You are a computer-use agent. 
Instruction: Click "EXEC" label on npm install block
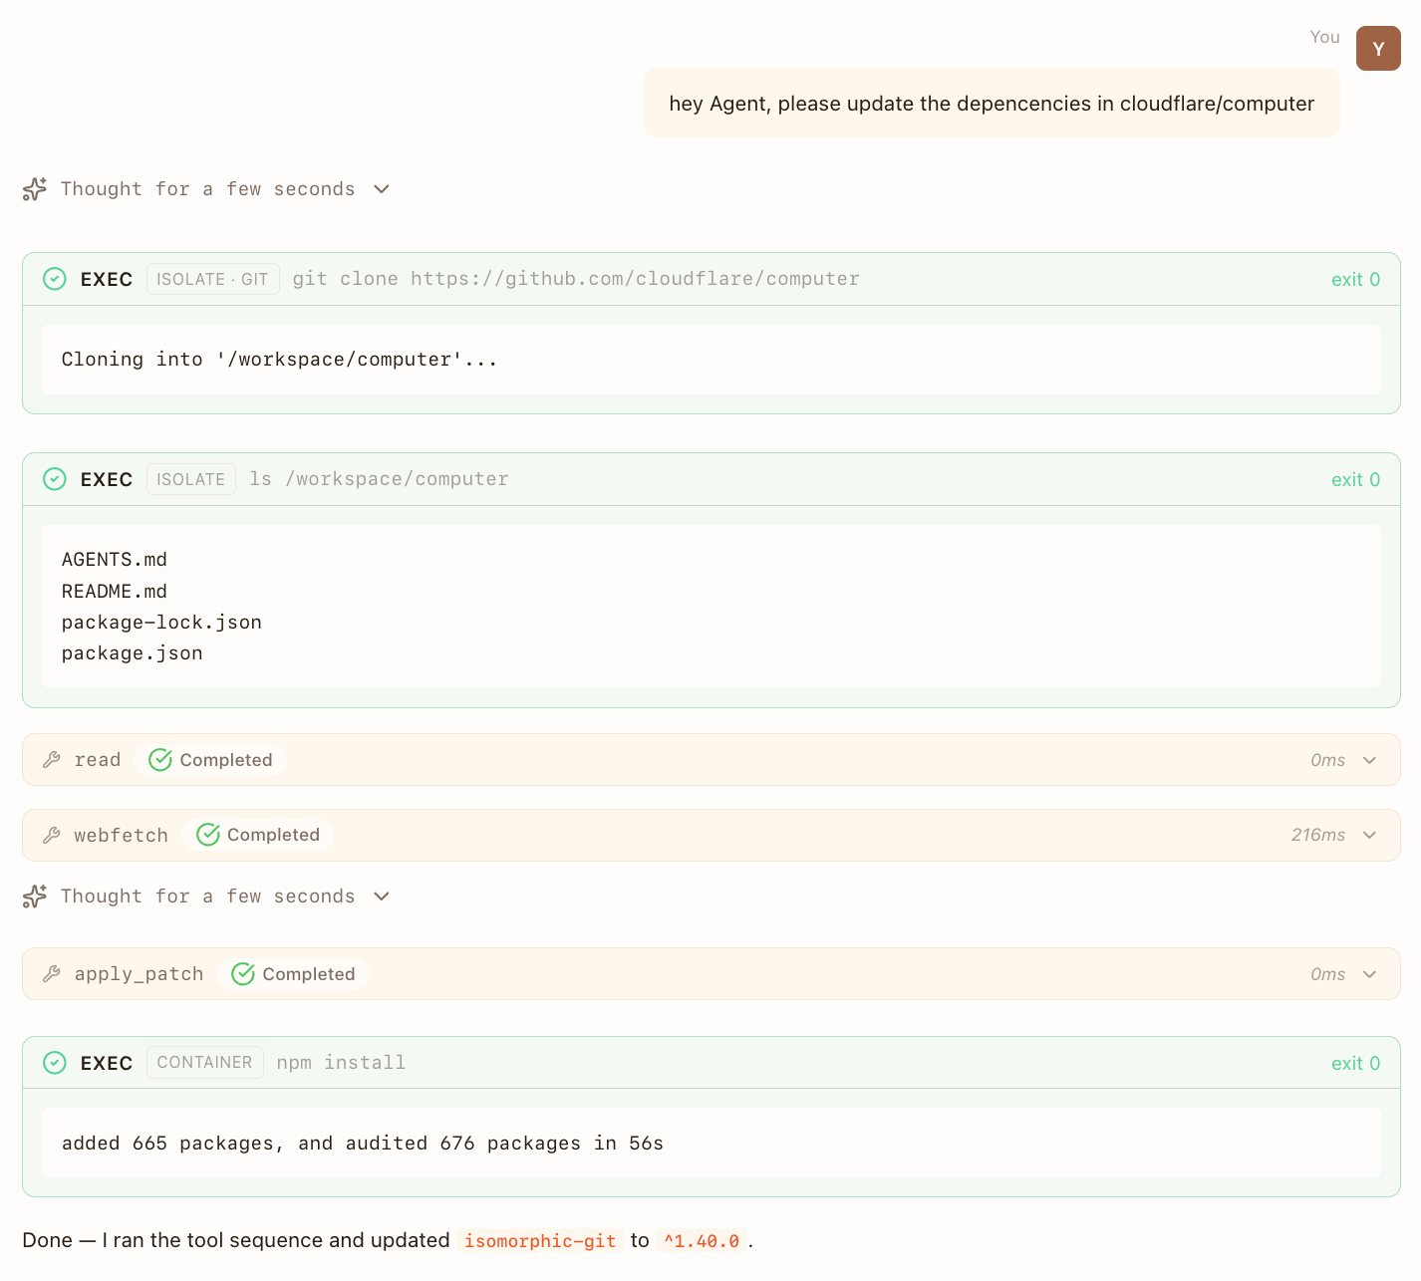(107, 1064)
